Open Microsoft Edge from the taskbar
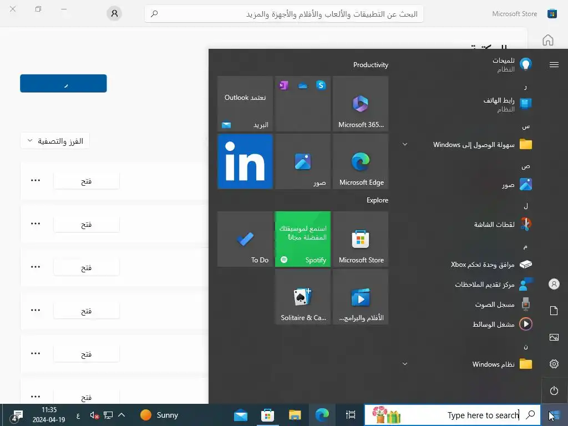The height and width of the screenshot is (426, 568). 322,415
